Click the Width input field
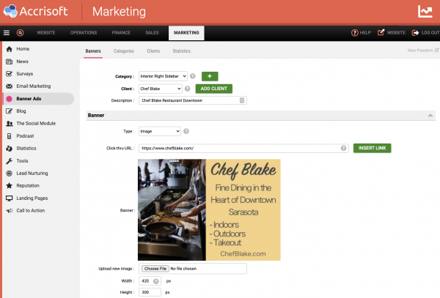The height and width of the screenshot is (298, 440). coord(150,281)
